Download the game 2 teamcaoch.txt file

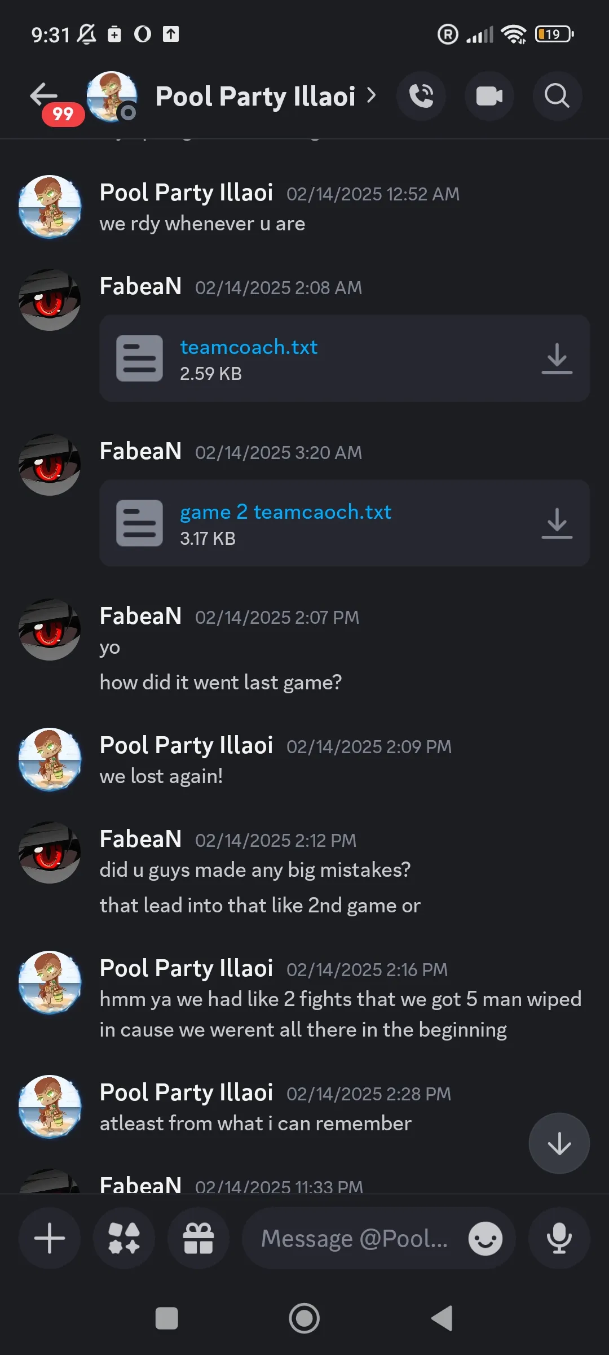pyautogui.click(x=557, y=523)
